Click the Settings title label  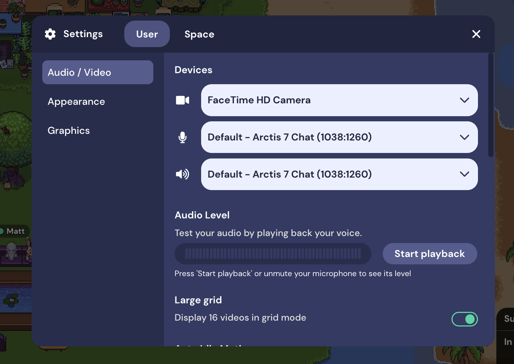tap(83, 34)
